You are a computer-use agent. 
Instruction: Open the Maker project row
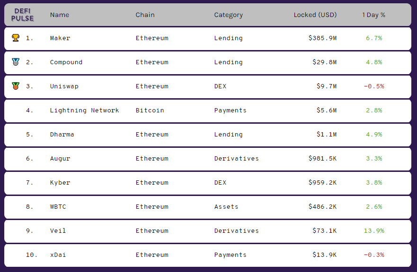[x=208, y=38]
